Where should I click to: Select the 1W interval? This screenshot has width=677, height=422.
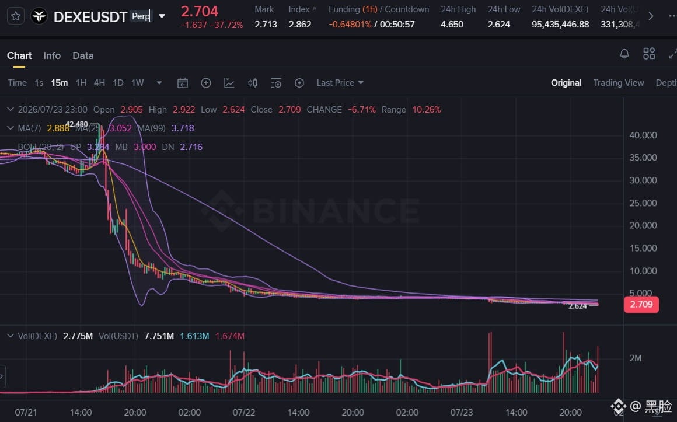[x=137, y=82]
